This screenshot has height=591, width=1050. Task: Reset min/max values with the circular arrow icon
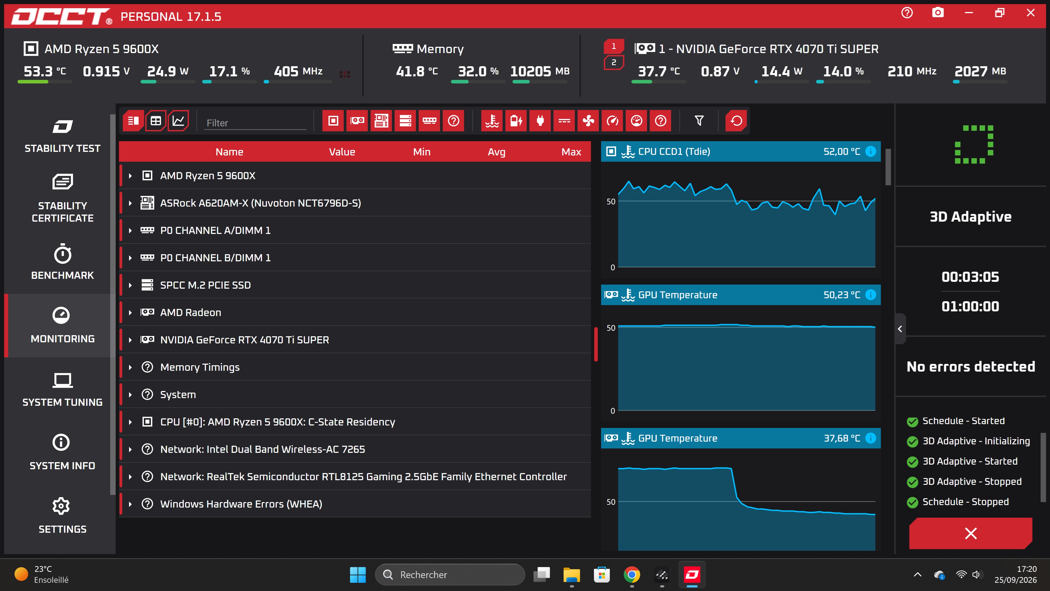coord(736,121)
